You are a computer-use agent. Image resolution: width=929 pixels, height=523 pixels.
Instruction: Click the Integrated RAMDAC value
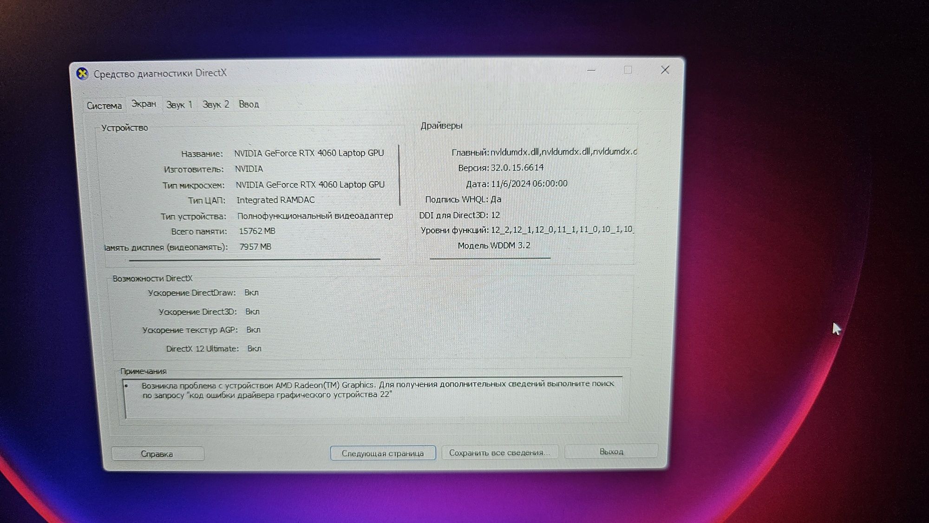pos(275,200)
